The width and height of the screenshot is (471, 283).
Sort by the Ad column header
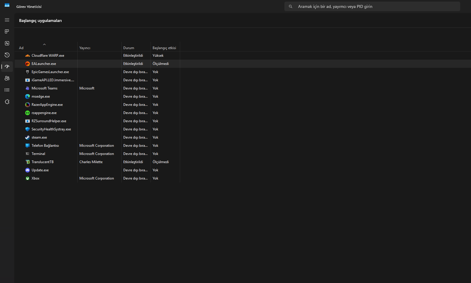46,46
